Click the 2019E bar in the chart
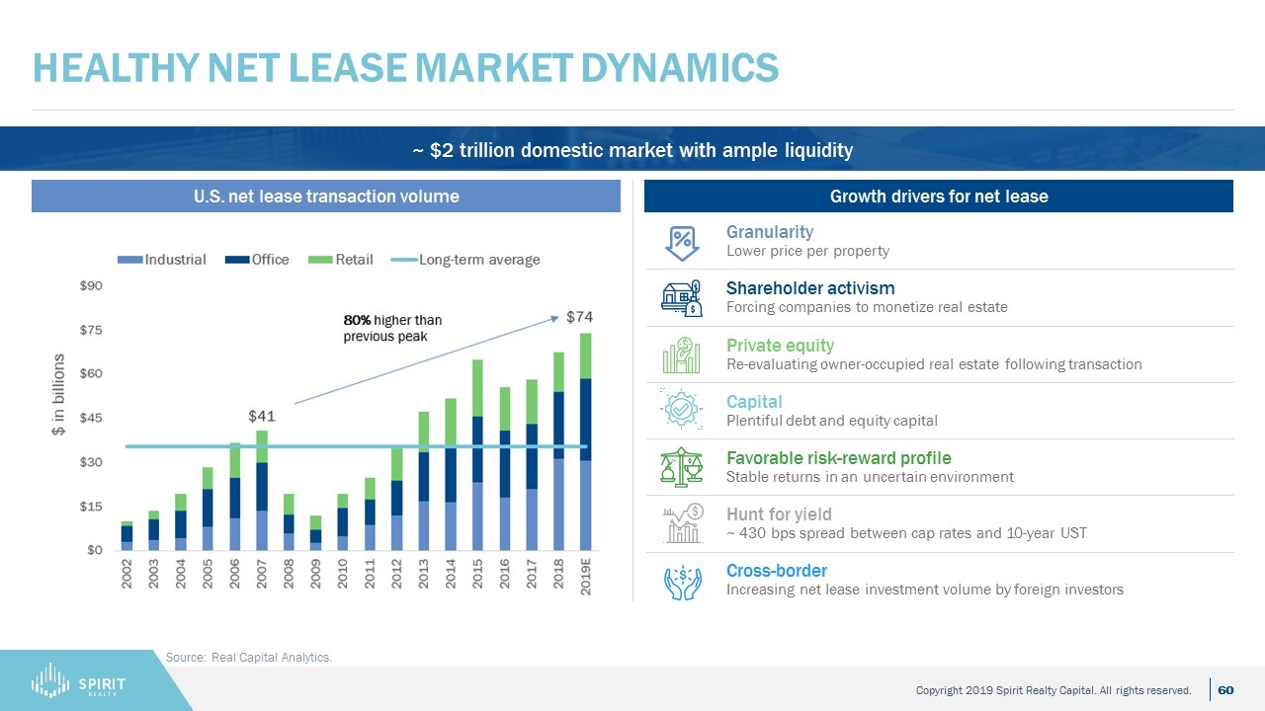 (585, 441)
